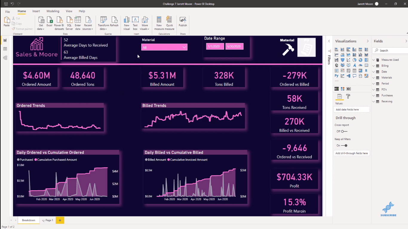Select the Treemap visualization

pos(366,60)
